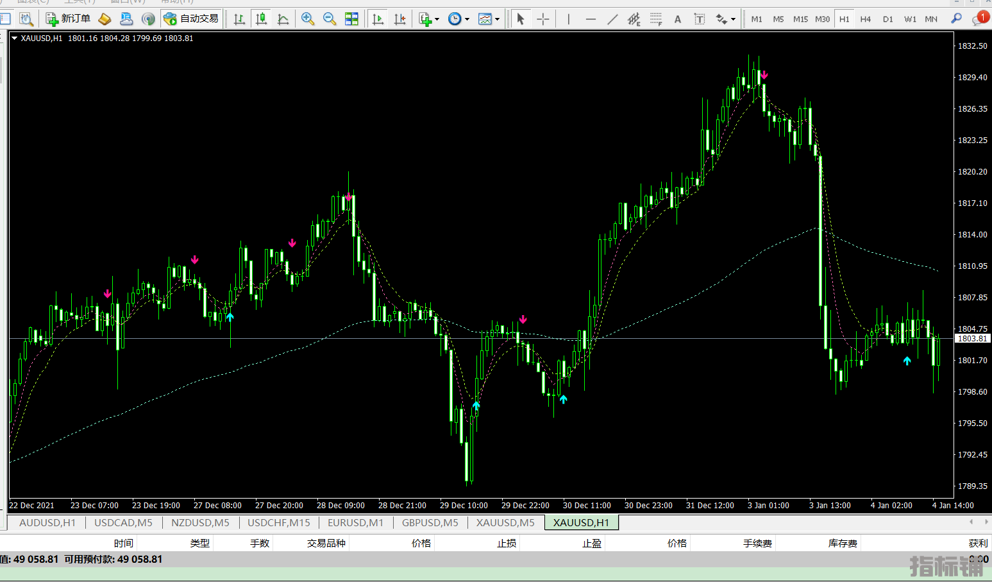Screen dimensions: 992x582
Task: Open the Strategy Tester magnifier-clock icon
Action: (26, 19)
